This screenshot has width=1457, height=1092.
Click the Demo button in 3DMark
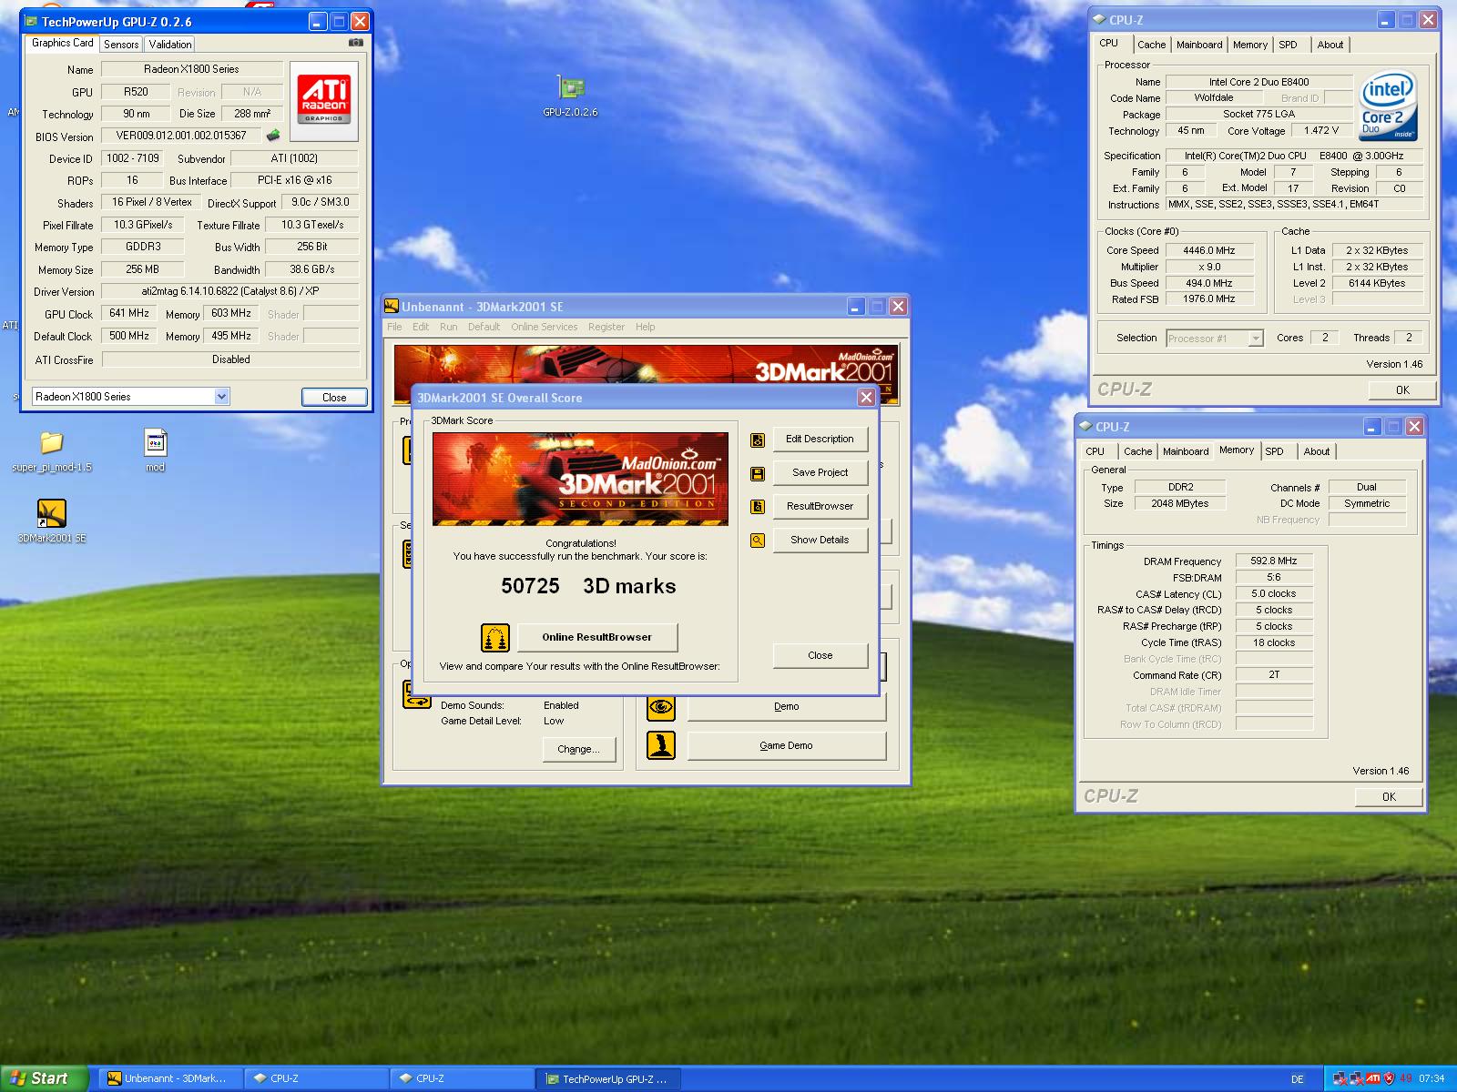point(787,706)
